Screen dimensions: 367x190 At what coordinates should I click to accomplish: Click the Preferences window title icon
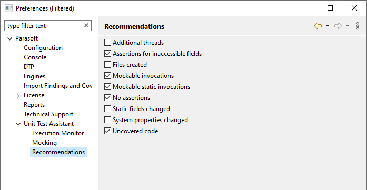point(8,8)
